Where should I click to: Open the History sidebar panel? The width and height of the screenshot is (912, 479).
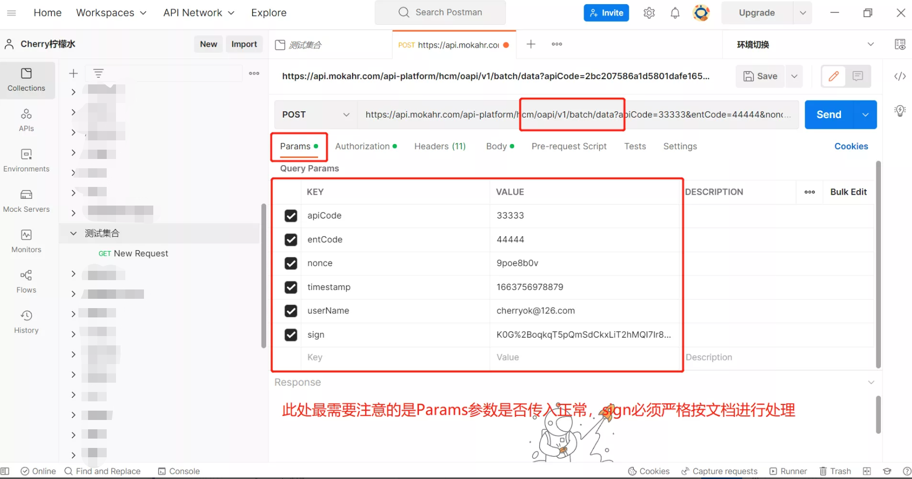click(x=26, y=322)
